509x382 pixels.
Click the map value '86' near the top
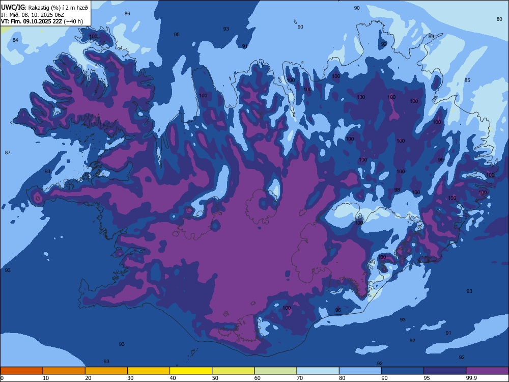click(127, 13)
